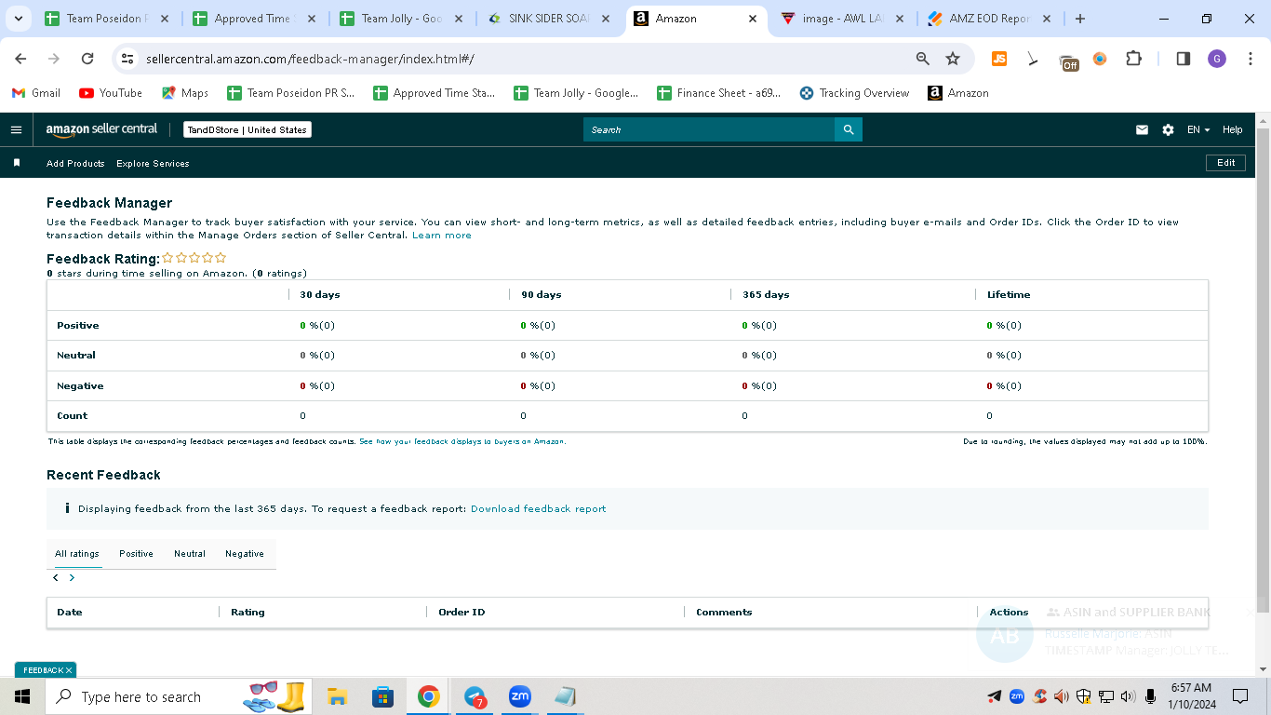Select the All ratings filter tab

coord(77,554)
